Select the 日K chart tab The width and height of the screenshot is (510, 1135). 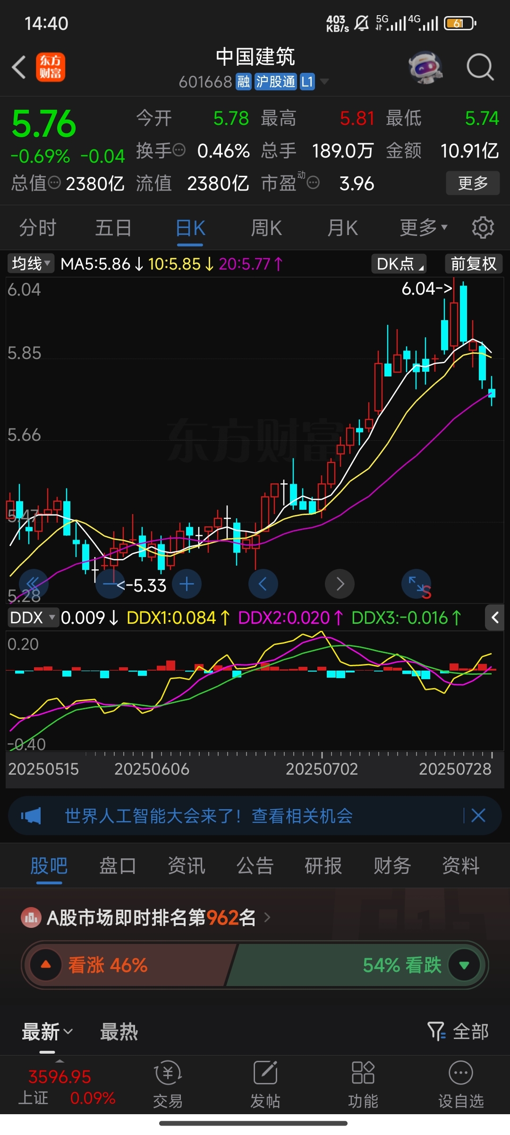click(190, 228)
